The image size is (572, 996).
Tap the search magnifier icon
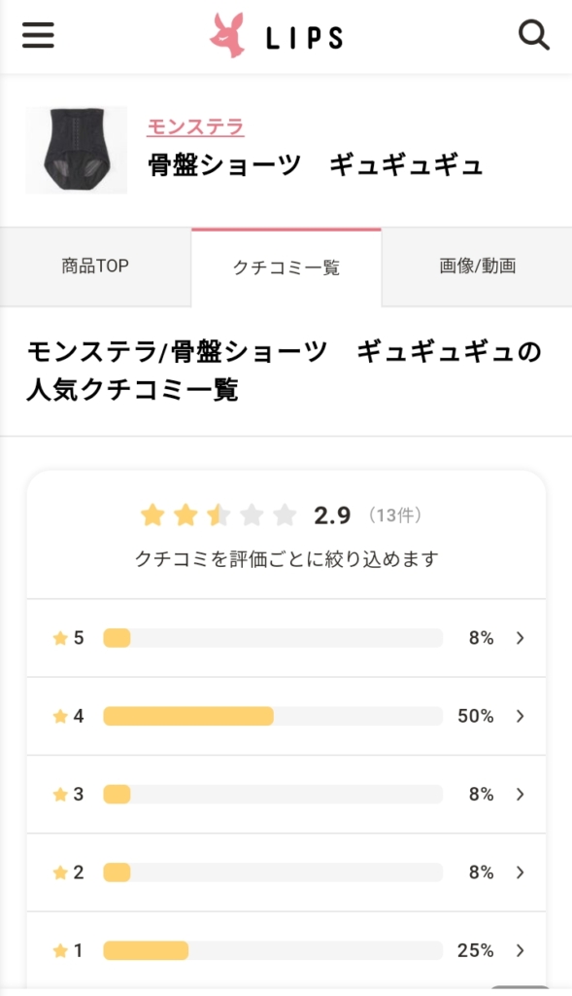pyautogui.click(x=534, y=35)
